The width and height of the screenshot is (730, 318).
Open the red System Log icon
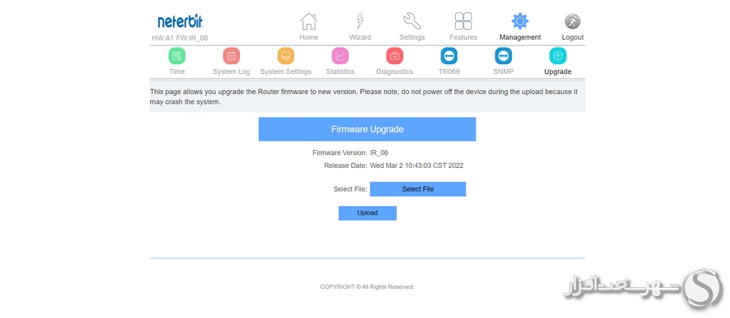click(x=231, y=56)
